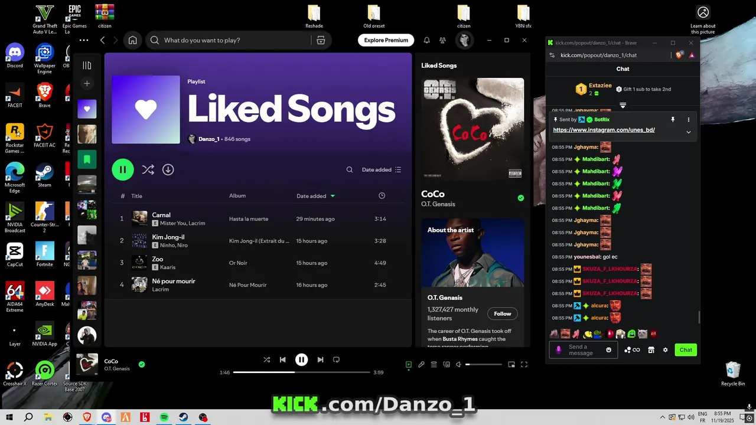Toggle saved check in the bottom player bar
This screenshot has height=425, width=756.
tap(142, 365)
